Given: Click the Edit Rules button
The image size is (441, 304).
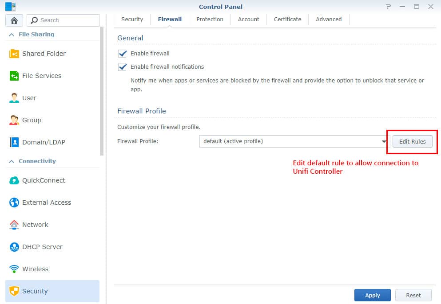Looking at the screenshot, I should pyautogui.click(x=412, y=141).
